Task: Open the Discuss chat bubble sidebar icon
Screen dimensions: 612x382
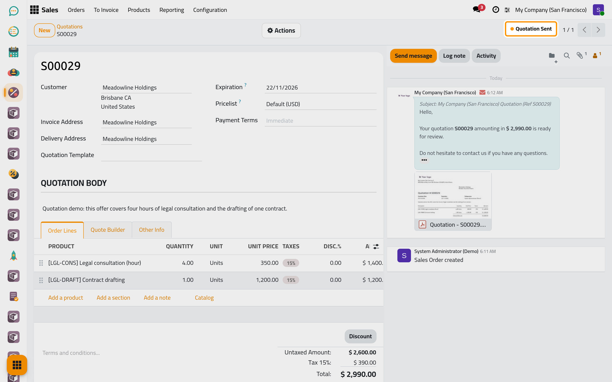Action: 13,11
